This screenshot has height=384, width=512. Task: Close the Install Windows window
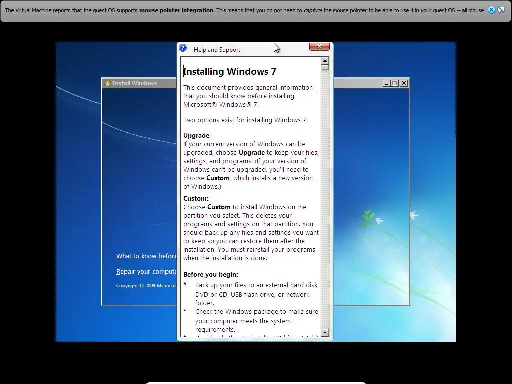pos(404,83)
